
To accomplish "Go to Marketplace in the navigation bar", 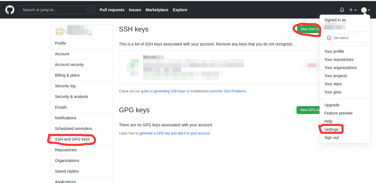I will pos(157,10).
